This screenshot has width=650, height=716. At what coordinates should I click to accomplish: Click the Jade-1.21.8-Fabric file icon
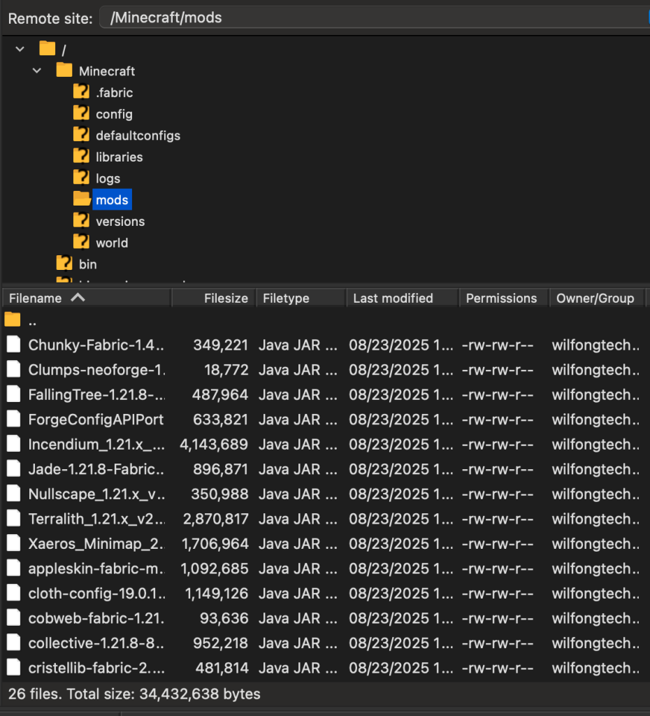14,468
